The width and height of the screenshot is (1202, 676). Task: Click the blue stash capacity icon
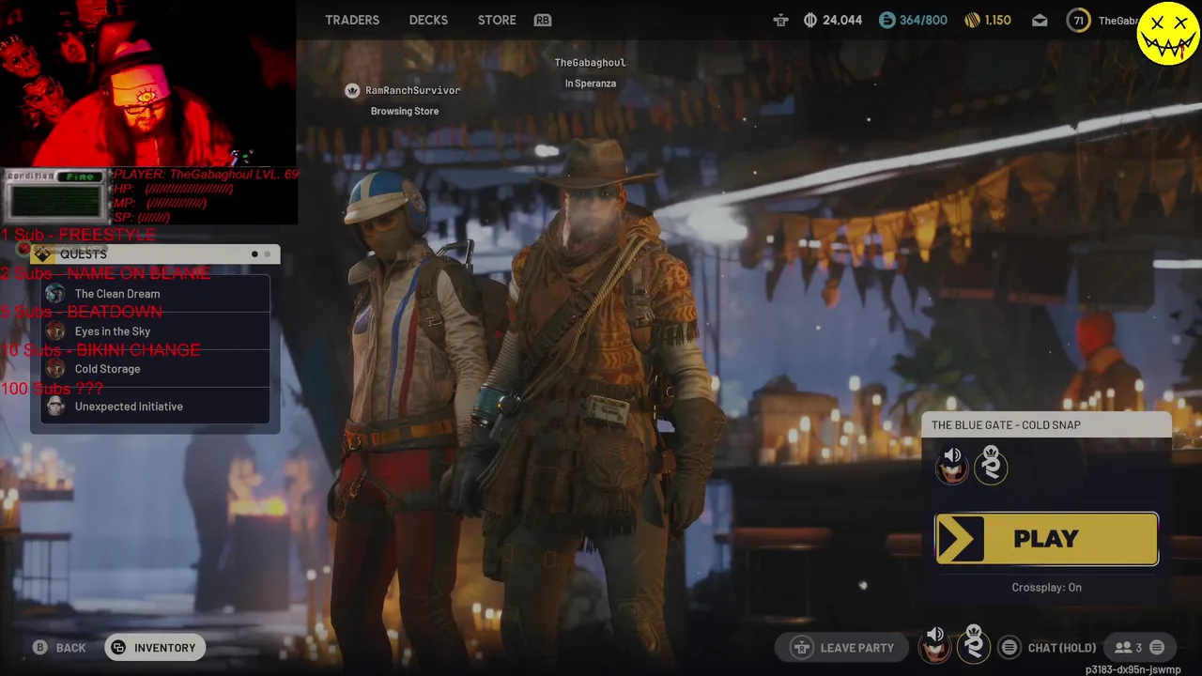(886, 20)
